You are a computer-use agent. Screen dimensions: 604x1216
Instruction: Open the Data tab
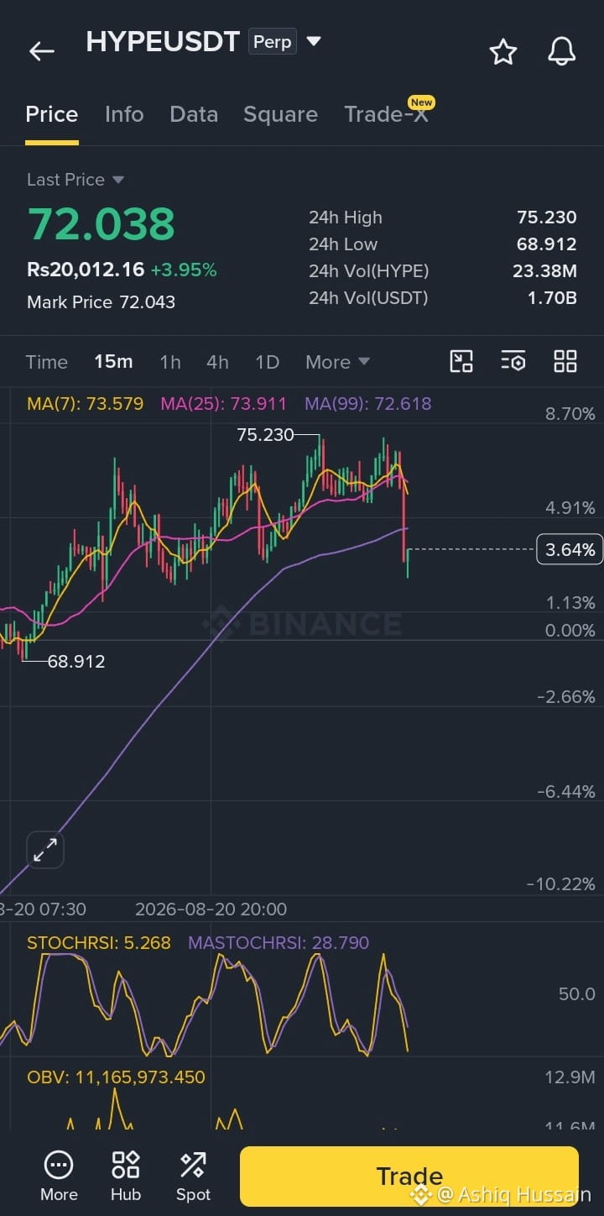pyautogui.click(x=194, y=114)
